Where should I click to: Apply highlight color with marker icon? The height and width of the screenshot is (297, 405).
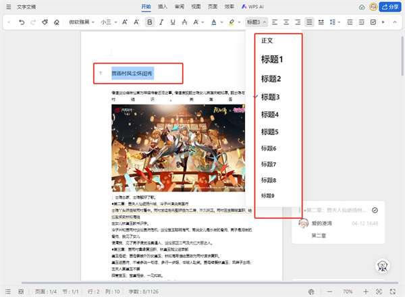pyautogui.click(x=232, y=22)
